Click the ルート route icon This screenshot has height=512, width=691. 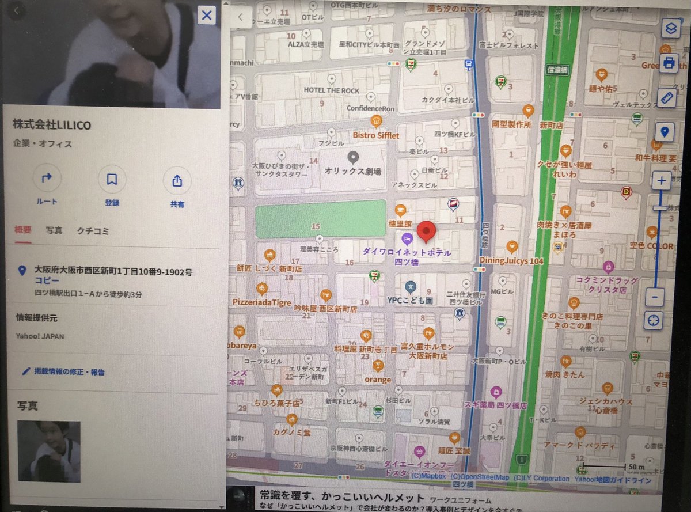[x=47, y=179]
